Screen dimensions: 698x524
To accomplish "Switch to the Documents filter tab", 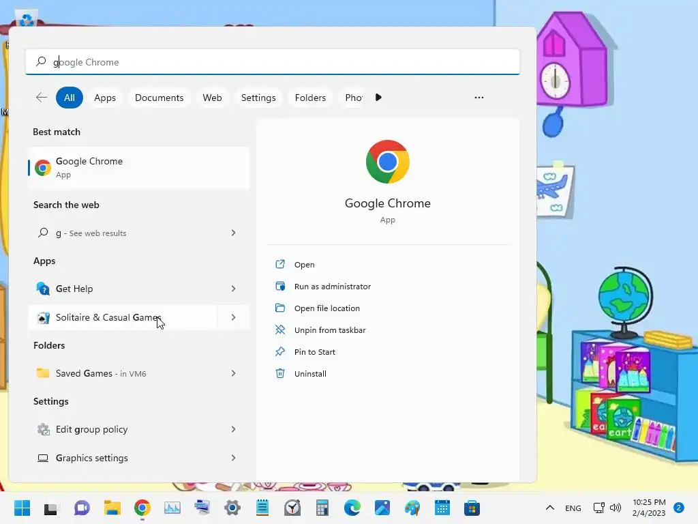I will click(160, 98).
